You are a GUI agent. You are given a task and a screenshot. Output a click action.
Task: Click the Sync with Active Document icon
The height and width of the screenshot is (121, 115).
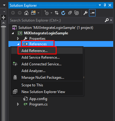click(x=57, y=13)
